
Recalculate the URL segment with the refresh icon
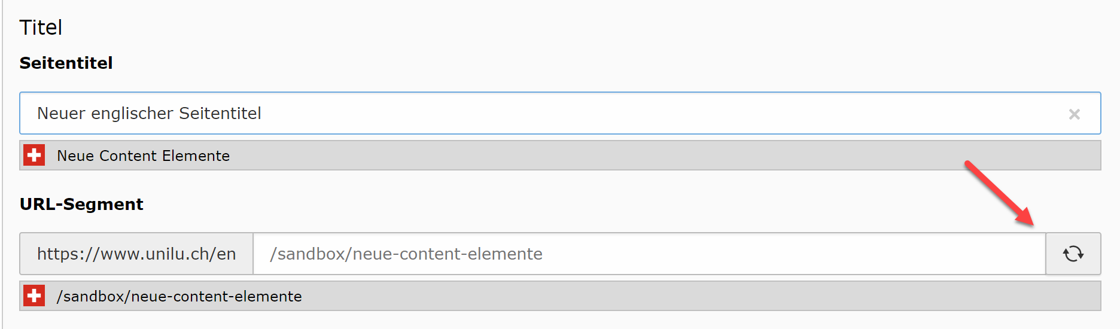click(1073, 254)
